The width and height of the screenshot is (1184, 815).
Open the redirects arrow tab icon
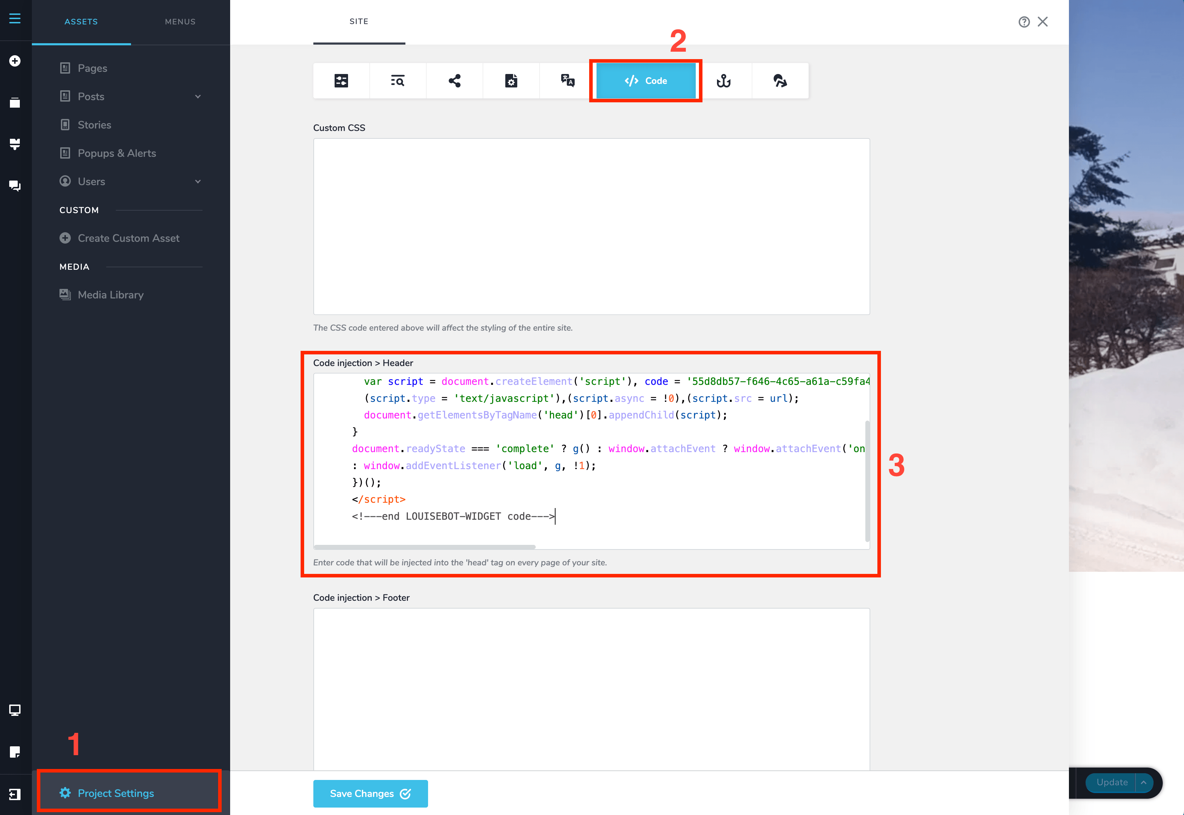pyautogui.click(x=780, y=81)
